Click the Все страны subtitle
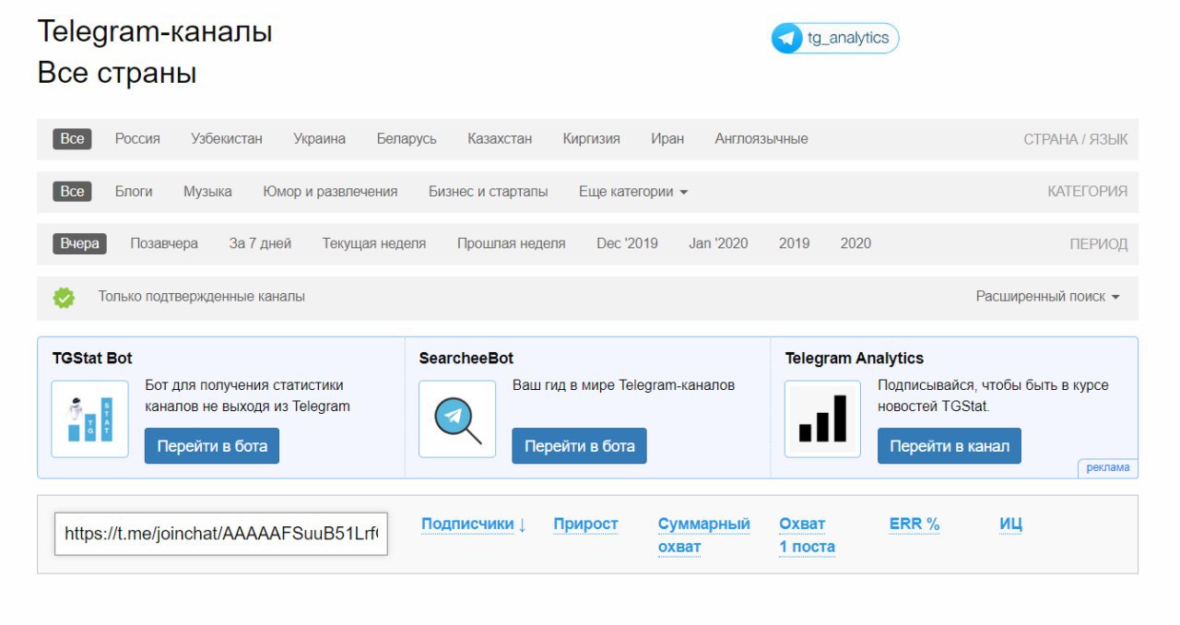This screenshot has height=625, width=1180. tap(117, 73)
